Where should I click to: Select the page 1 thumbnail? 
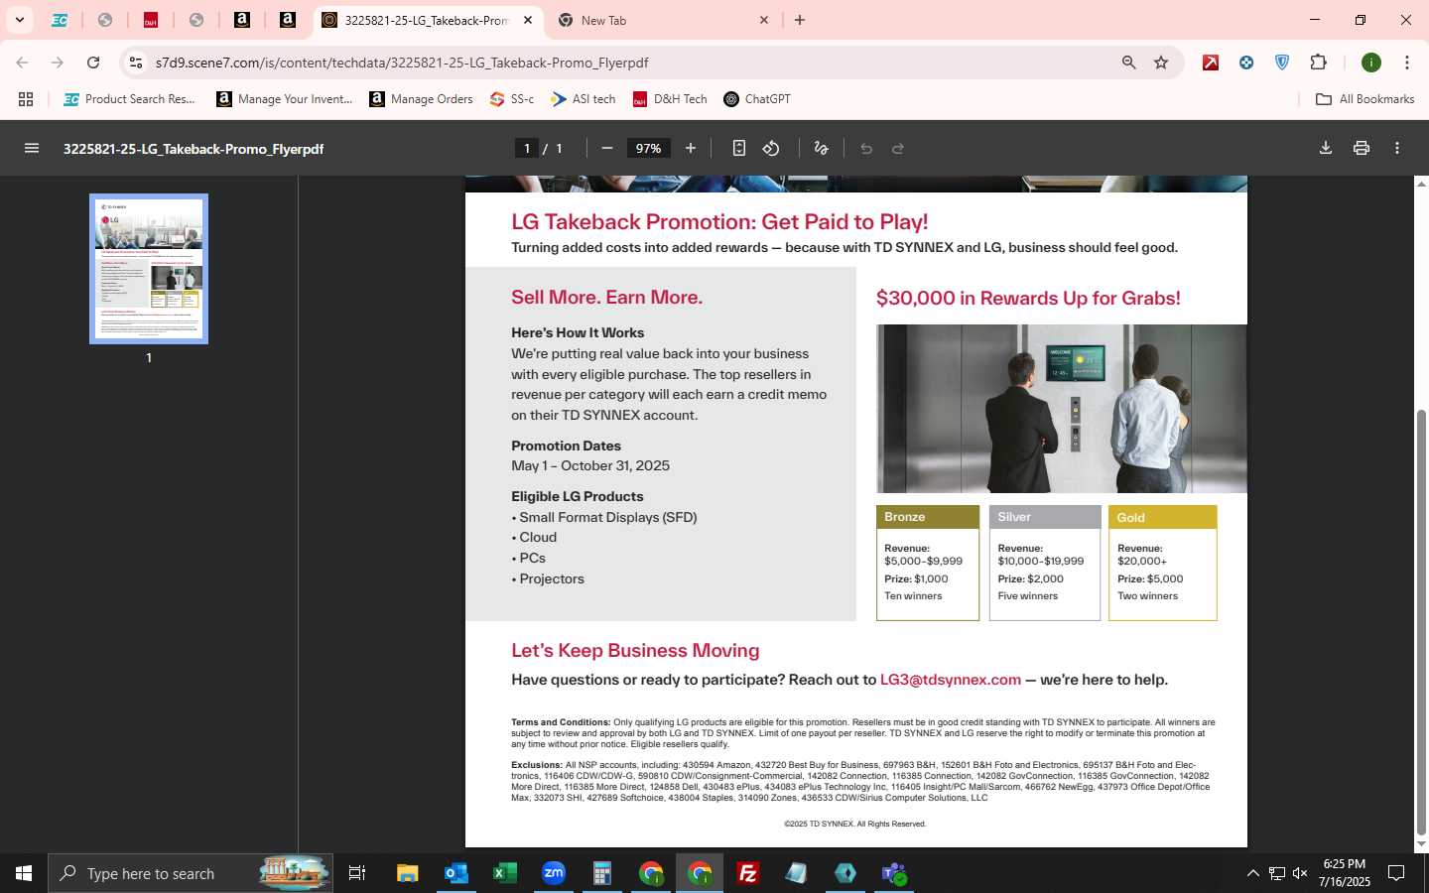149,268
